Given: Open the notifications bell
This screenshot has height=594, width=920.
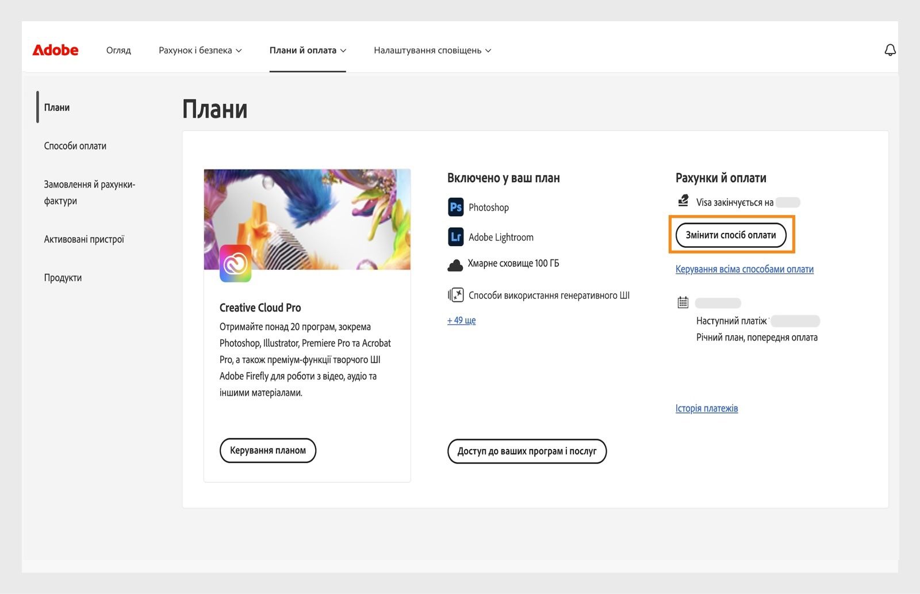Looking at the screenshot, I should coord(890,50).
